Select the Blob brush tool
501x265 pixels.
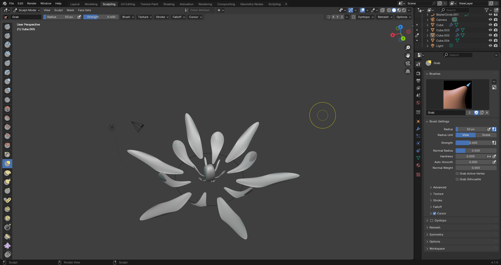[7, 90]
